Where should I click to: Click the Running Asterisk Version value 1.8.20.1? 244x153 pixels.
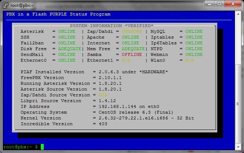pyautogui.click(x=110, y=83)
